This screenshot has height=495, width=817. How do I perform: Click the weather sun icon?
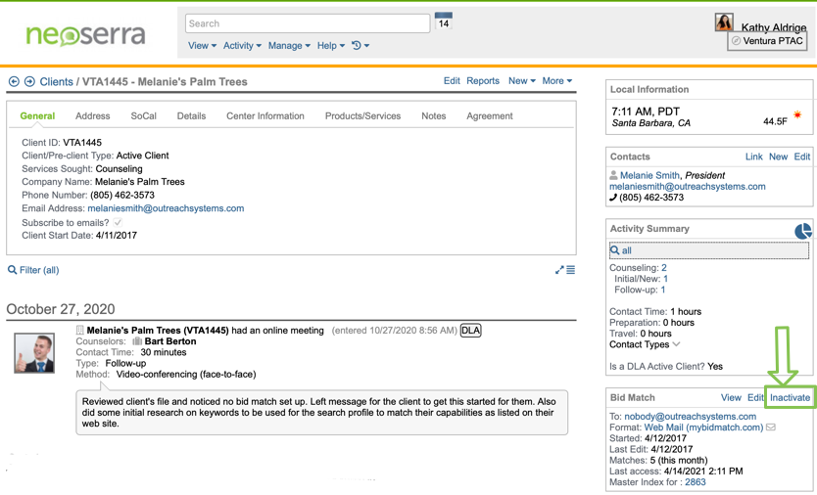coord(797,116)
